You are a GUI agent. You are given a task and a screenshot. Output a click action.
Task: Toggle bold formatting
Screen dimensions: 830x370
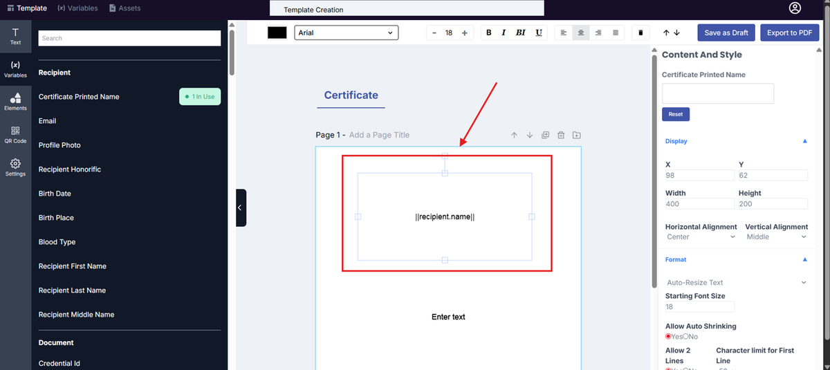pos(488,33)
